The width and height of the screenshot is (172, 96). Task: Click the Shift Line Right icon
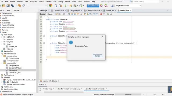coord(97,14)
